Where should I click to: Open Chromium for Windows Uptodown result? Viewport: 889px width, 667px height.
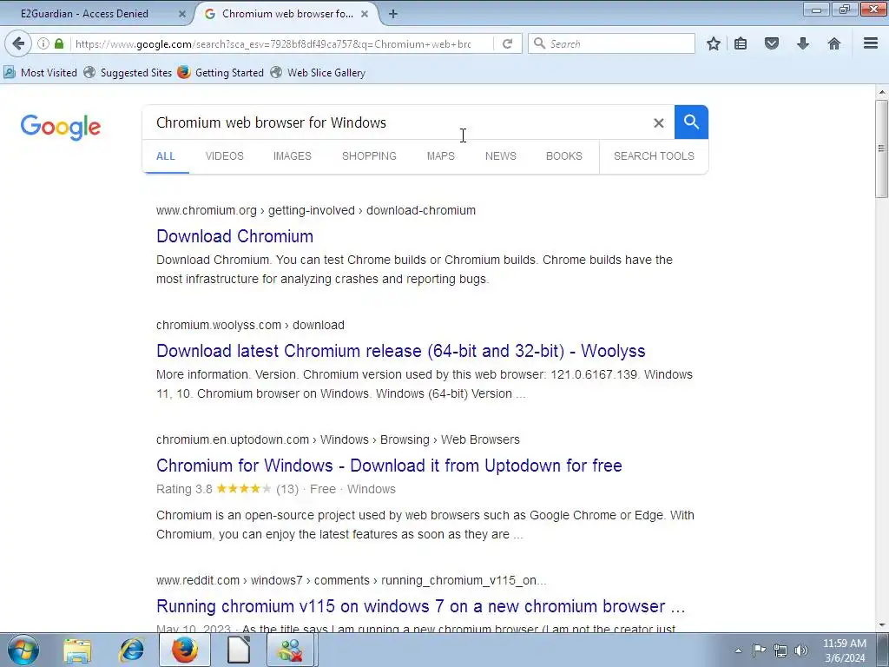click(x=390, y=466)
